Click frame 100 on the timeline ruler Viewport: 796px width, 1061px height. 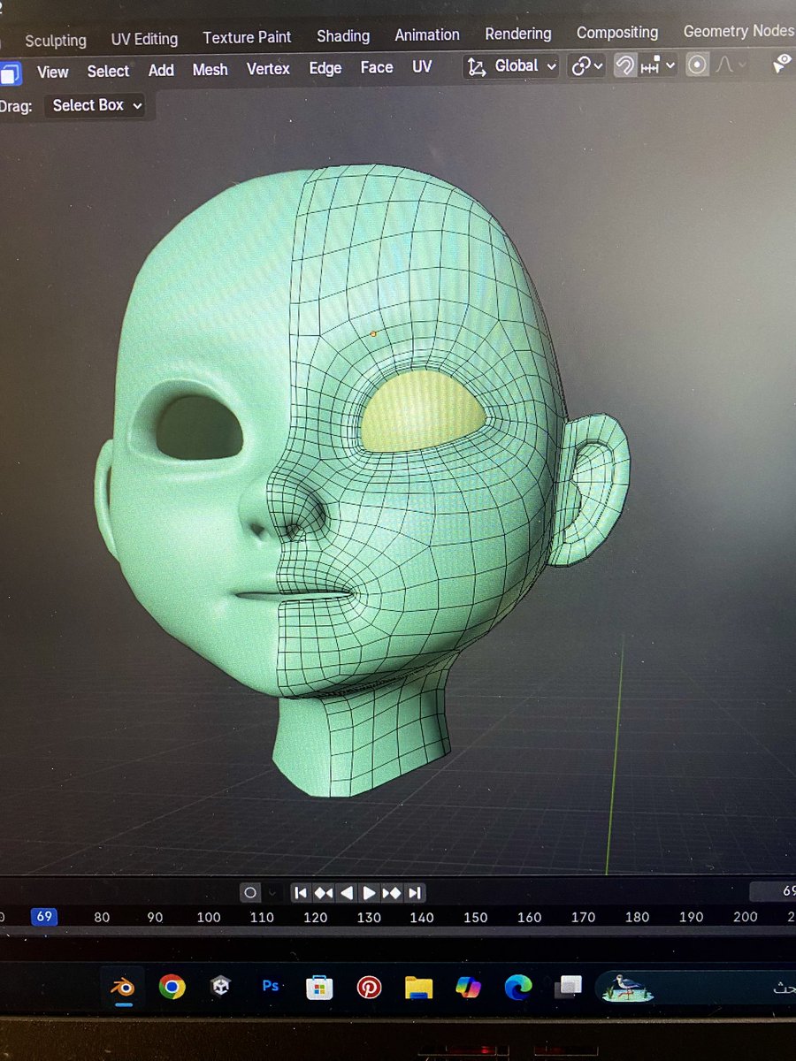209,918
